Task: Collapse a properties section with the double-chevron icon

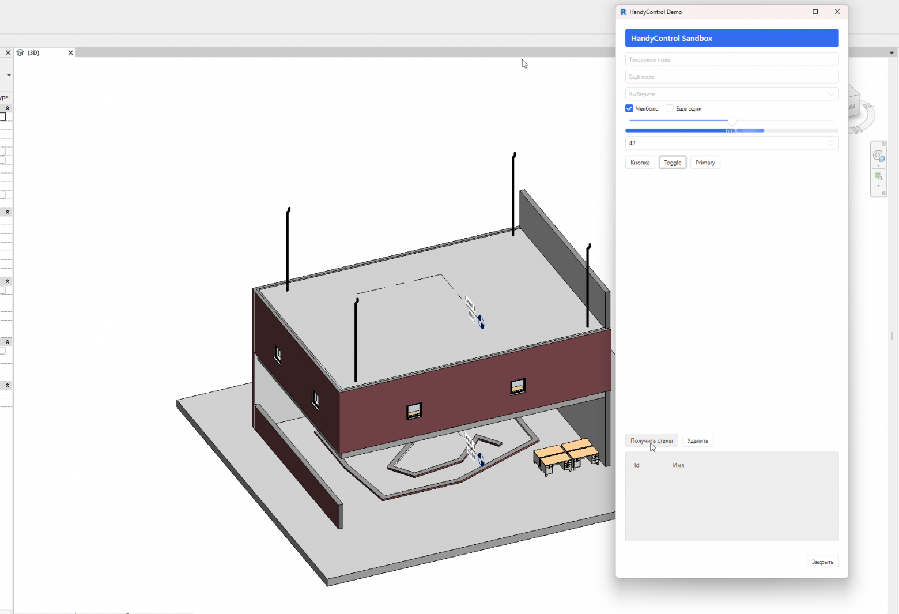Action: 7,108
